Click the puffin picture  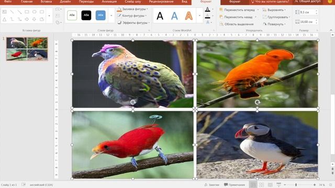pos(257,145)
